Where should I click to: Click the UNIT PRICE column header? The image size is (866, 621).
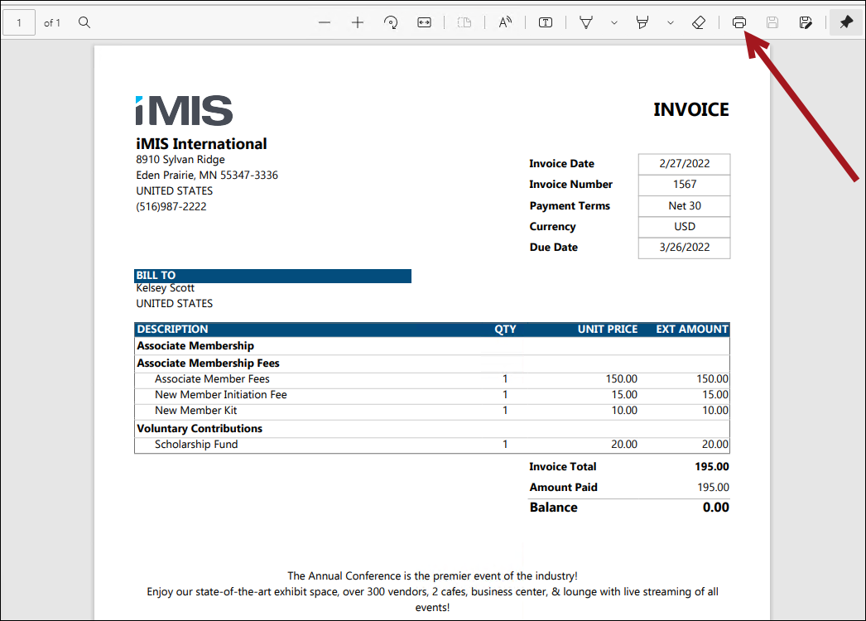(608, 330)
